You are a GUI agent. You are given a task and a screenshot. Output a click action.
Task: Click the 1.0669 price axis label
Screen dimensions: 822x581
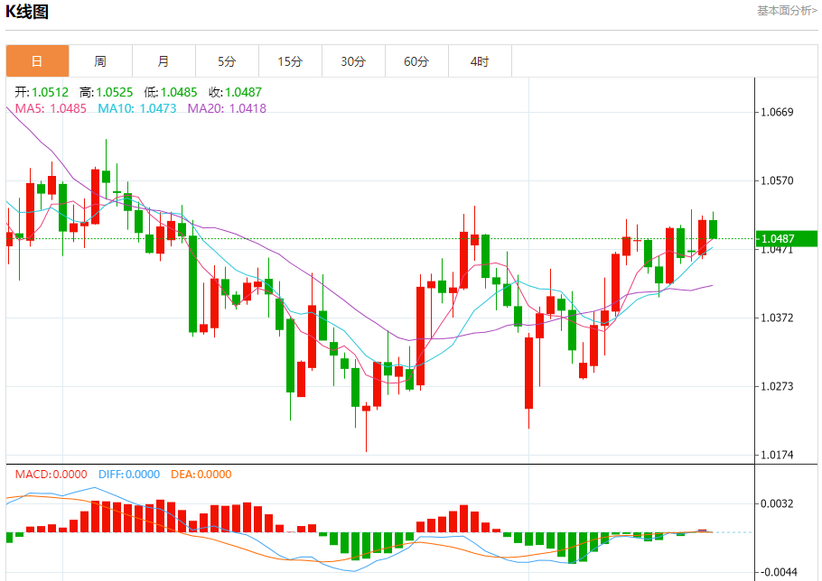click(778, 113)
